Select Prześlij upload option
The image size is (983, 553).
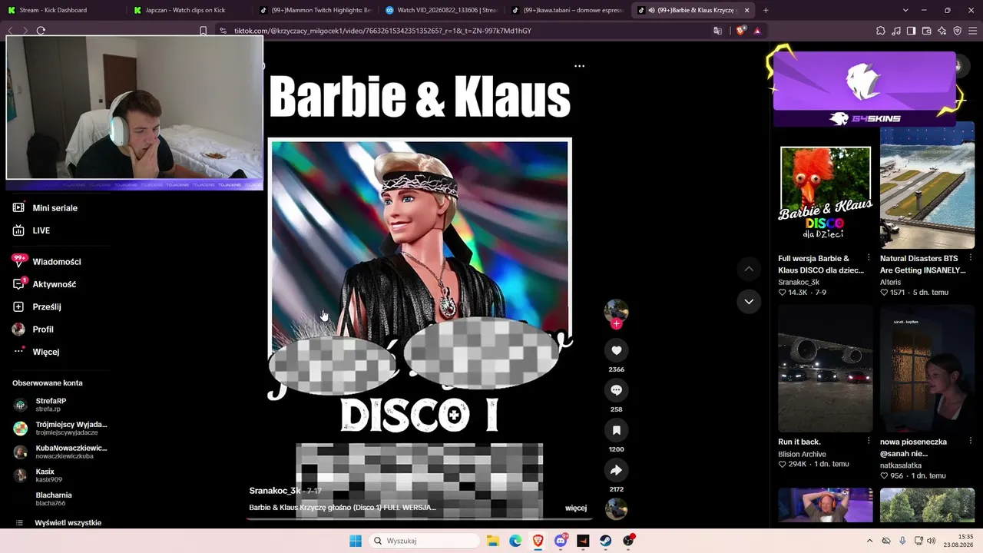[x=47, y=306]
